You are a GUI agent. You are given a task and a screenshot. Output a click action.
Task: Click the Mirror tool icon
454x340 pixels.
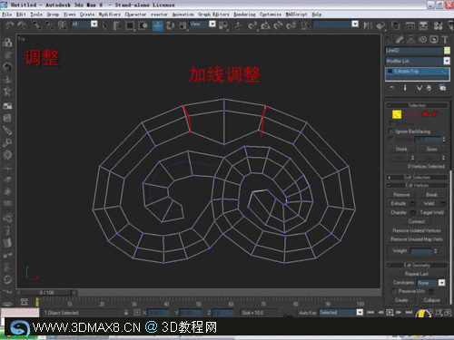pos(368,25)
